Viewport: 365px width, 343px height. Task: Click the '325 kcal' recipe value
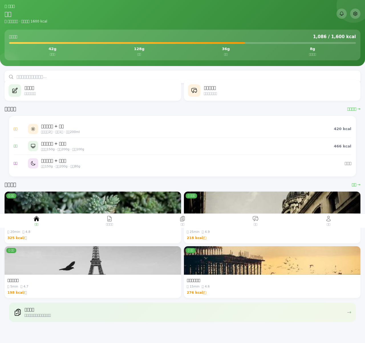coord(17,238)
